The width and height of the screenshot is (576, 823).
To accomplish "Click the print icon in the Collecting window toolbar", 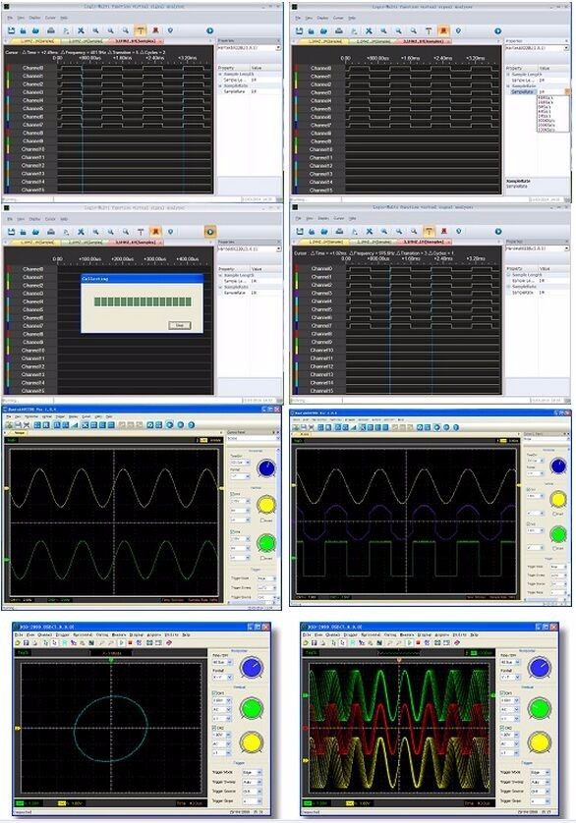I will coord(51,232).
